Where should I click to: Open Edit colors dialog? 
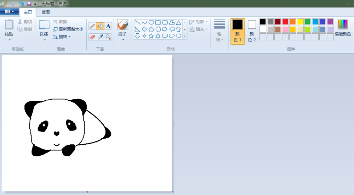[342, 28]
